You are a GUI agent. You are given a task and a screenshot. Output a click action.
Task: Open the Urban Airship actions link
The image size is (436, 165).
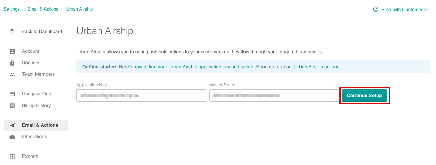(316, 67)
